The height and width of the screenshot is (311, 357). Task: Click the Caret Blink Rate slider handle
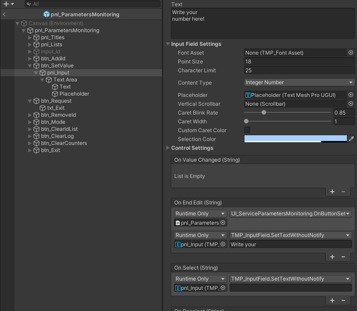tap(264, 112)
